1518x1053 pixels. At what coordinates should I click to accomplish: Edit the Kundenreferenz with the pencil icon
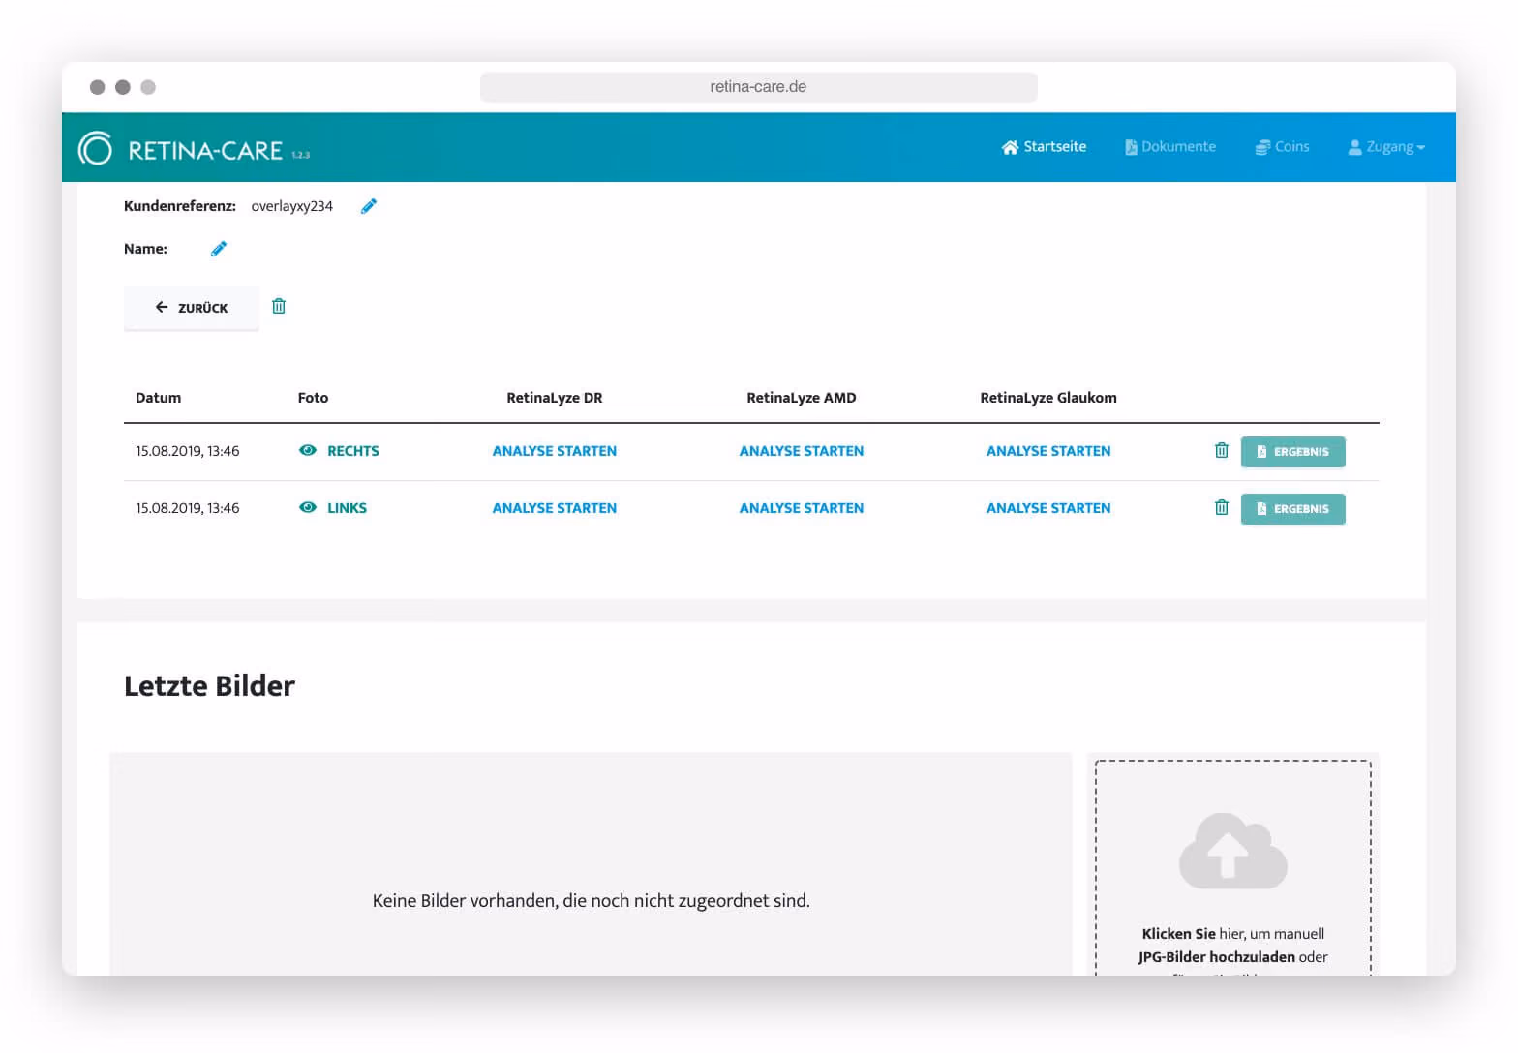[x=369, y=206]
